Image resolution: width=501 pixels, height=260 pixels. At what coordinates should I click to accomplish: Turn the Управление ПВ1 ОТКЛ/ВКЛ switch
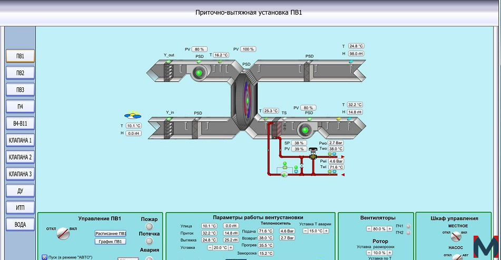pos(63,234)
